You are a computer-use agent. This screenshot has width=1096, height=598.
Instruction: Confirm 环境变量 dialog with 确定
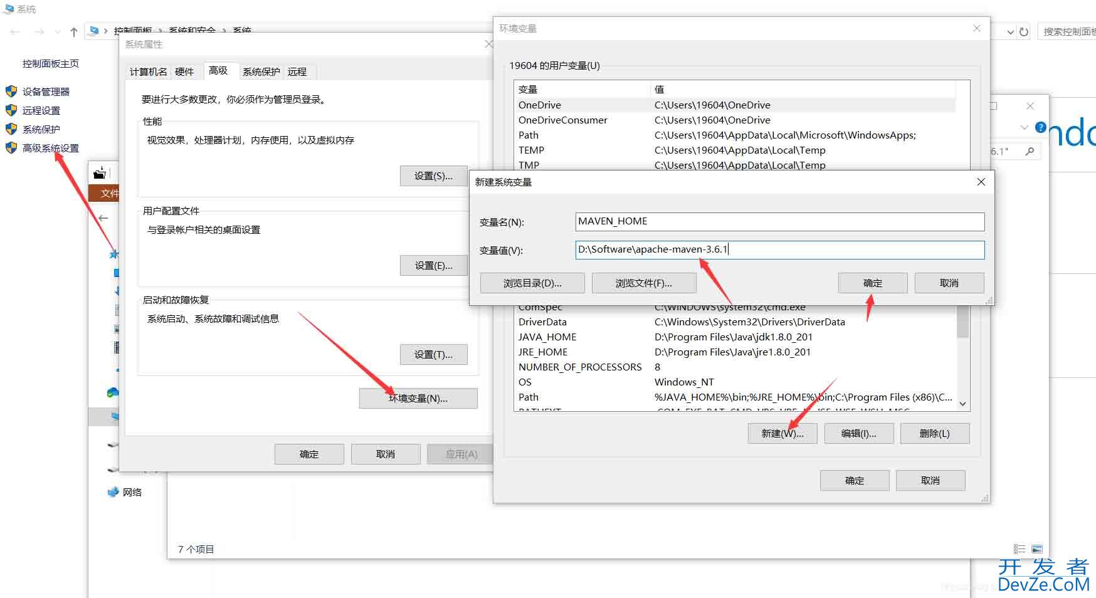tap(855, 481)
